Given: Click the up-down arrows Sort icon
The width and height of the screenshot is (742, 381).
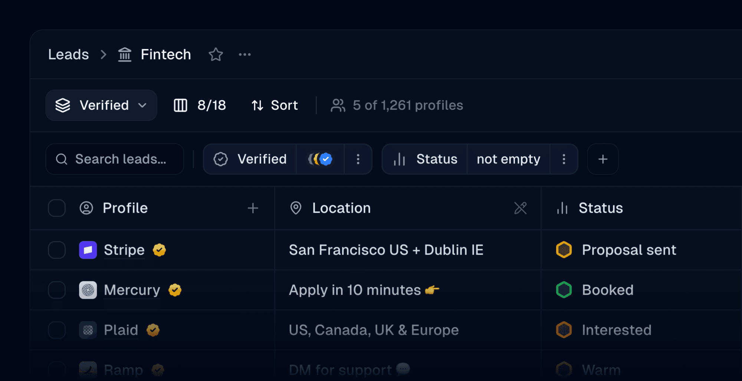Looking at the screenshot, I should pos(257,105).
